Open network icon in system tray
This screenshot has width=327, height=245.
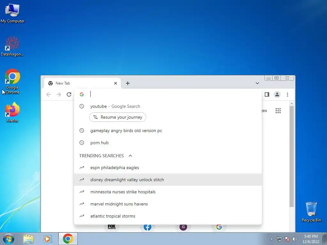coord(279,239)
